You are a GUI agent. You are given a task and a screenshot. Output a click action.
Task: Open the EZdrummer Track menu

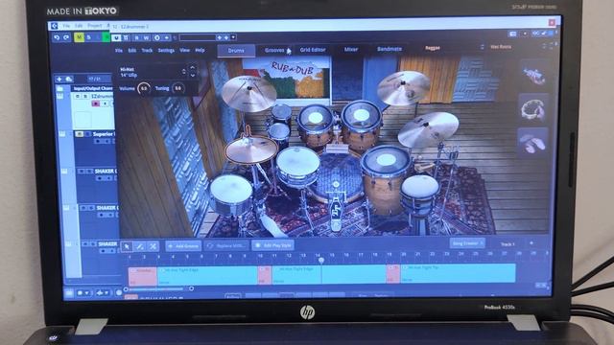[147, 51]
